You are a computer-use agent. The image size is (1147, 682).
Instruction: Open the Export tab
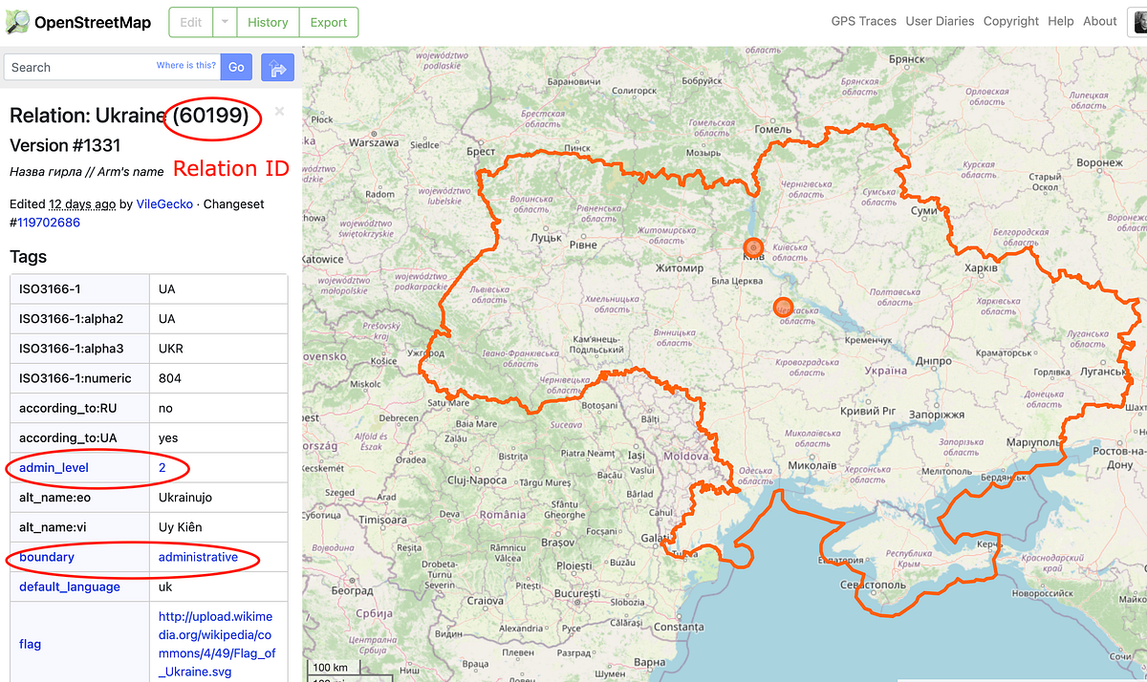pos(329,22)
